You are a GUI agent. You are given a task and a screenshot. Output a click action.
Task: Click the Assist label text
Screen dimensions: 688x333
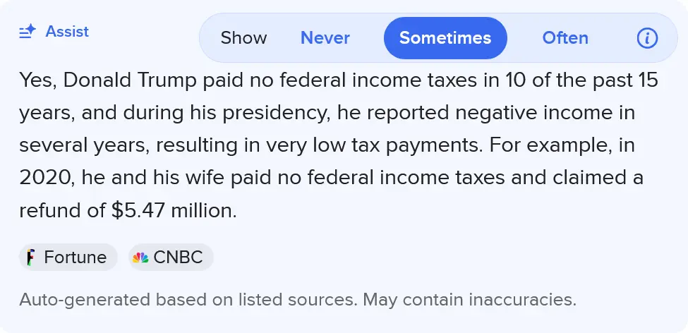67,32
